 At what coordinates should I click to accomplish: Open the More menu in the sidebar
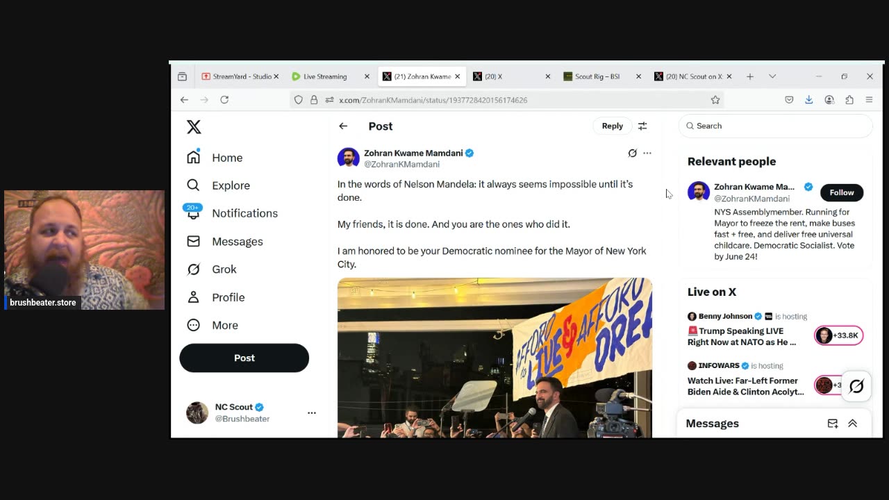point(212,325)
